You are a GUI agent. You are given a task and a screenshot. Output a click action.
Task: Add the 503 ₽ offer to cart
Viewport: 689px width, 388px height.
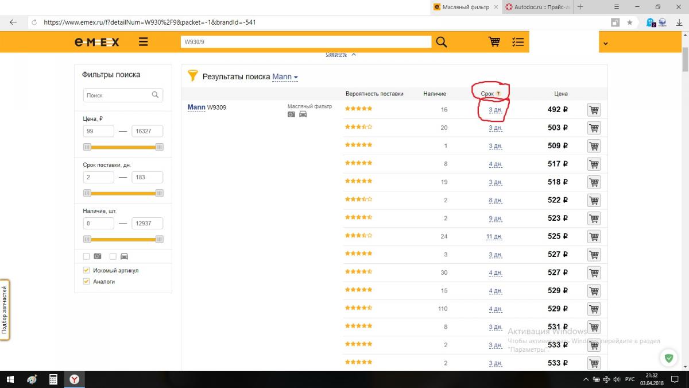click(594, 128)
